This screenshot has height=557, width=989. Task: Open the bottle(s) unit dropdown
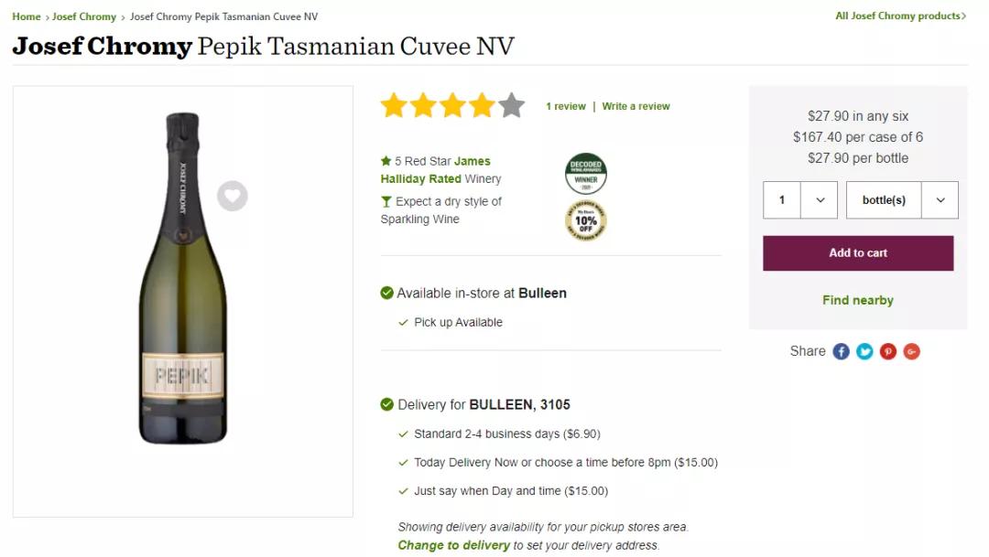(902, 200)
